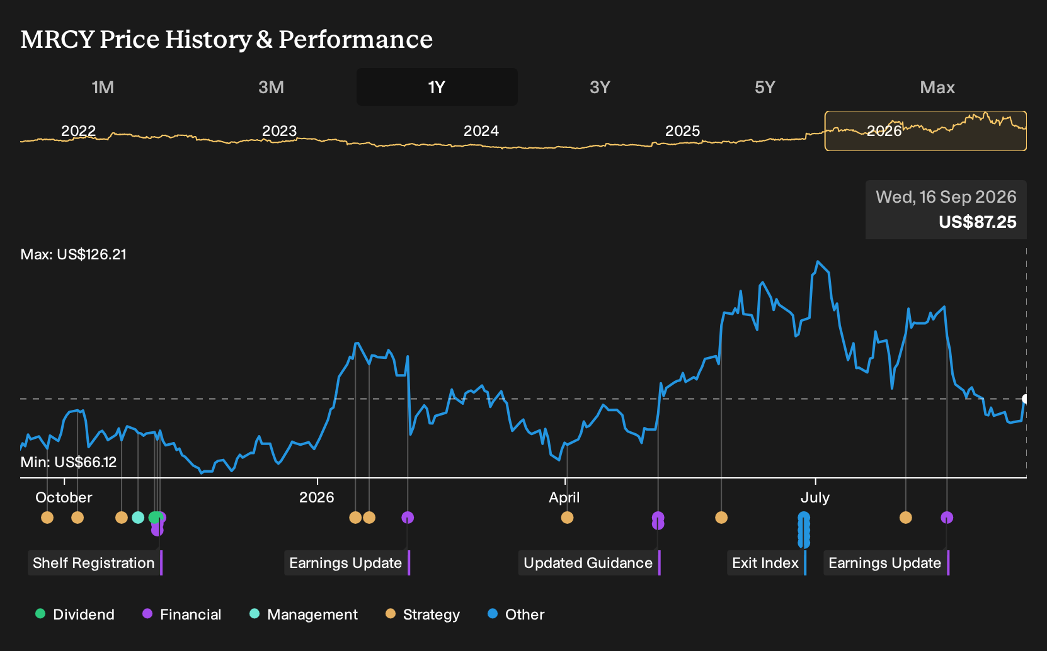1047x651 pixels.
Task: Select first of two orange markers after 2026
Action: click(x=355, y=518)
